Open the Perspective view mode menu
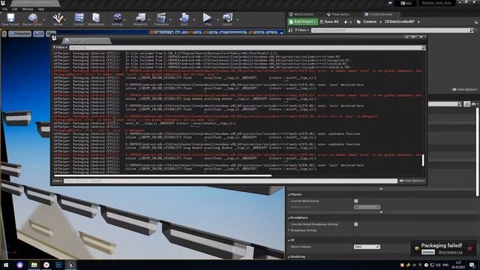480x270 pixels. pos(20,34)
